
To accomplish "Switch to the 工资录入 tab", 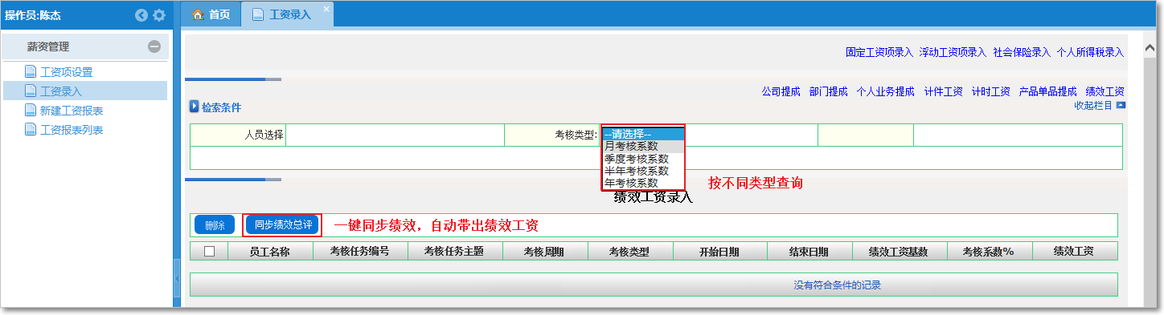I will click(288, 15).
